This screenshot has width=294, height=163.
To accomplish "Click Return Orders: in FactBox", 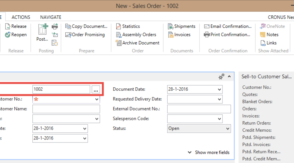I will click(x=256, y=123).
